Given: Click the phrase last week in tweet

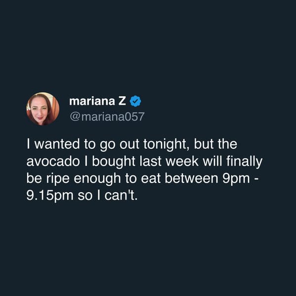Looking at the screenshot, I should (169, 161).
